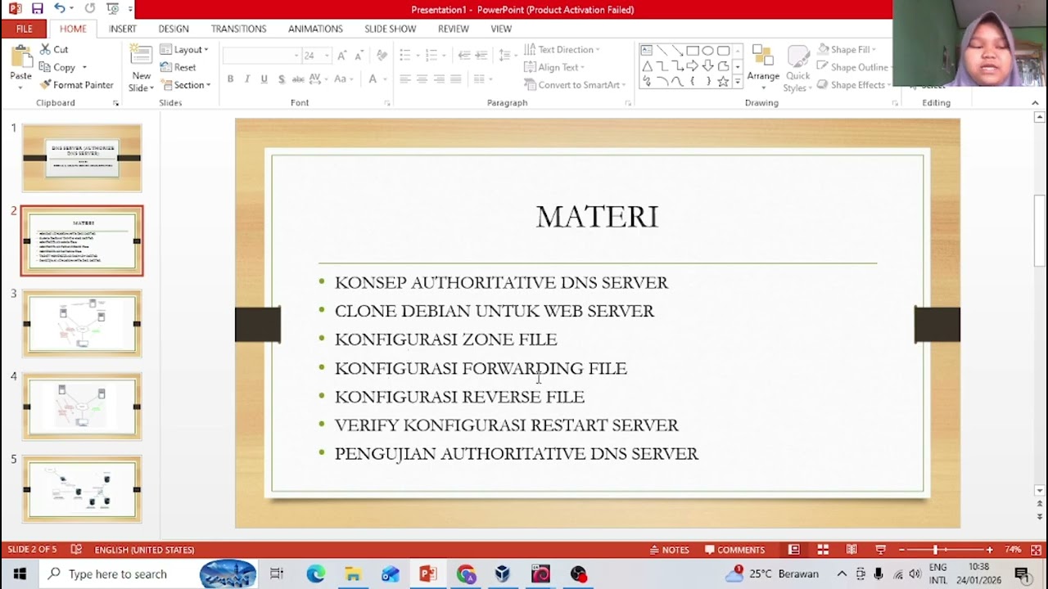Start Slide Show from status bar icon
Image resolution: width=1048 pixels, height=589 pixels.
(x=880, y=550)
